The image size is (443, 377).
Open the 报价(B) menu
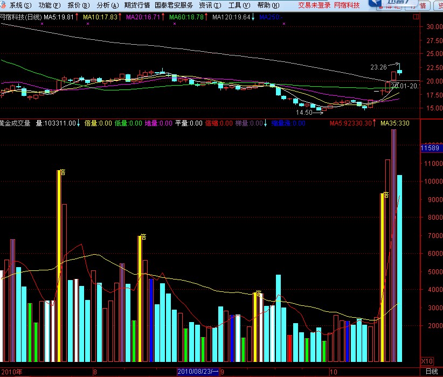(x=79, y=5)
